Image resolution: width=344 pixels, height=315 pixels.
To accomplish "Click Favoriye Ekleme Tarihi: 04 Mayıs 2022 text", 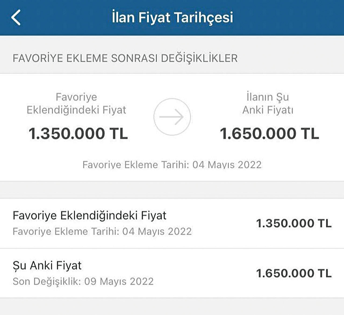I will pyautogui.click(x=172, y=164).
